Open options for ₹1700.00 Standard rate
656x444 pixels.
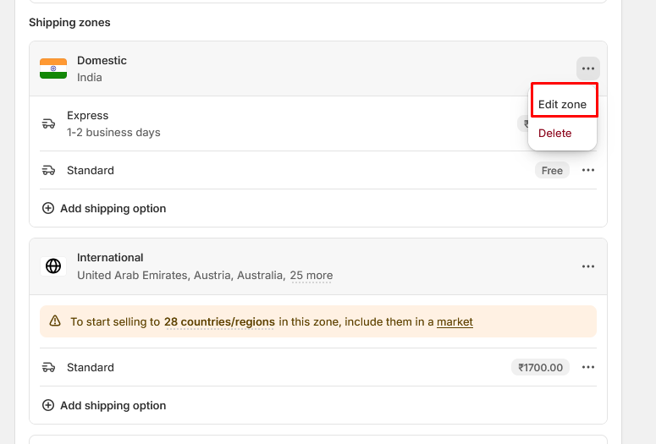[588, 368]
